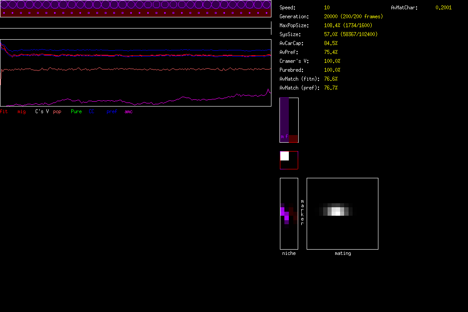Click the magenta 'amc' legend entry
468x312 pixels.
pyautogui.click(x=128, y=111)
